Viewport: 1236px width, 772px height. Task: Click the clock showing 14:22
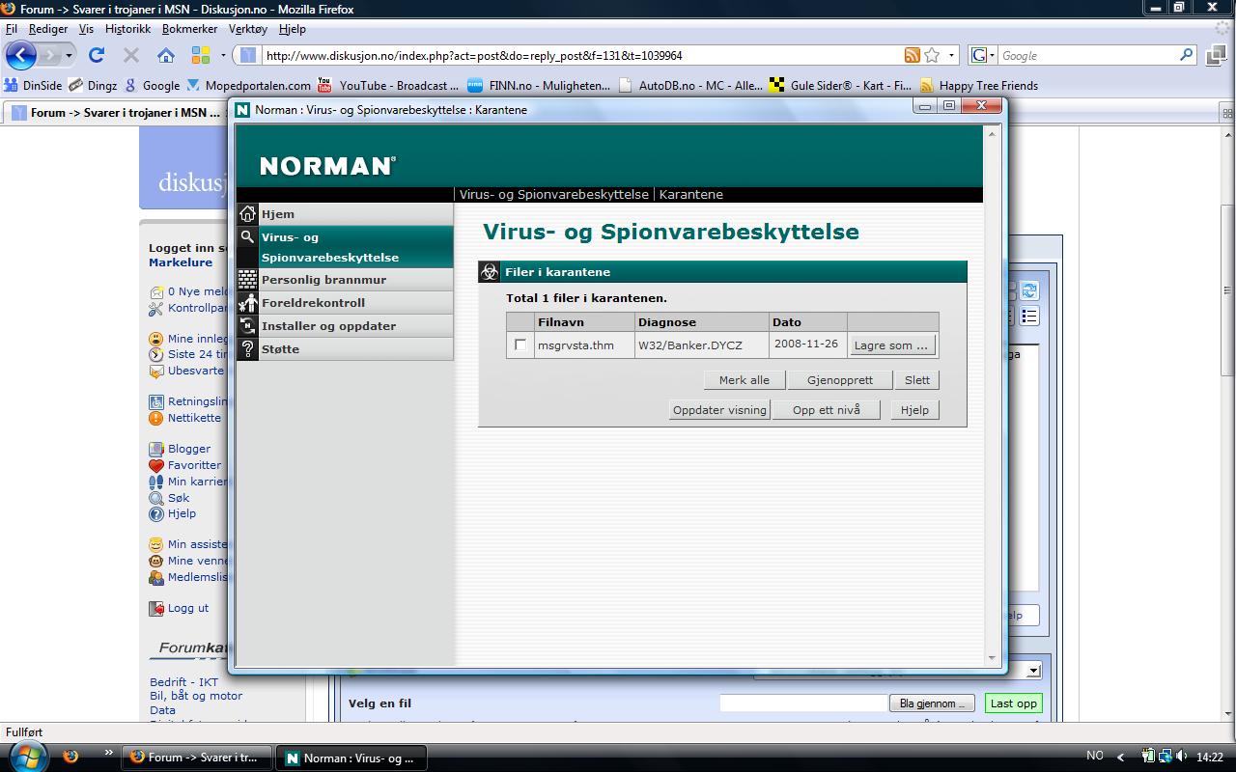tap(1210, 758)
